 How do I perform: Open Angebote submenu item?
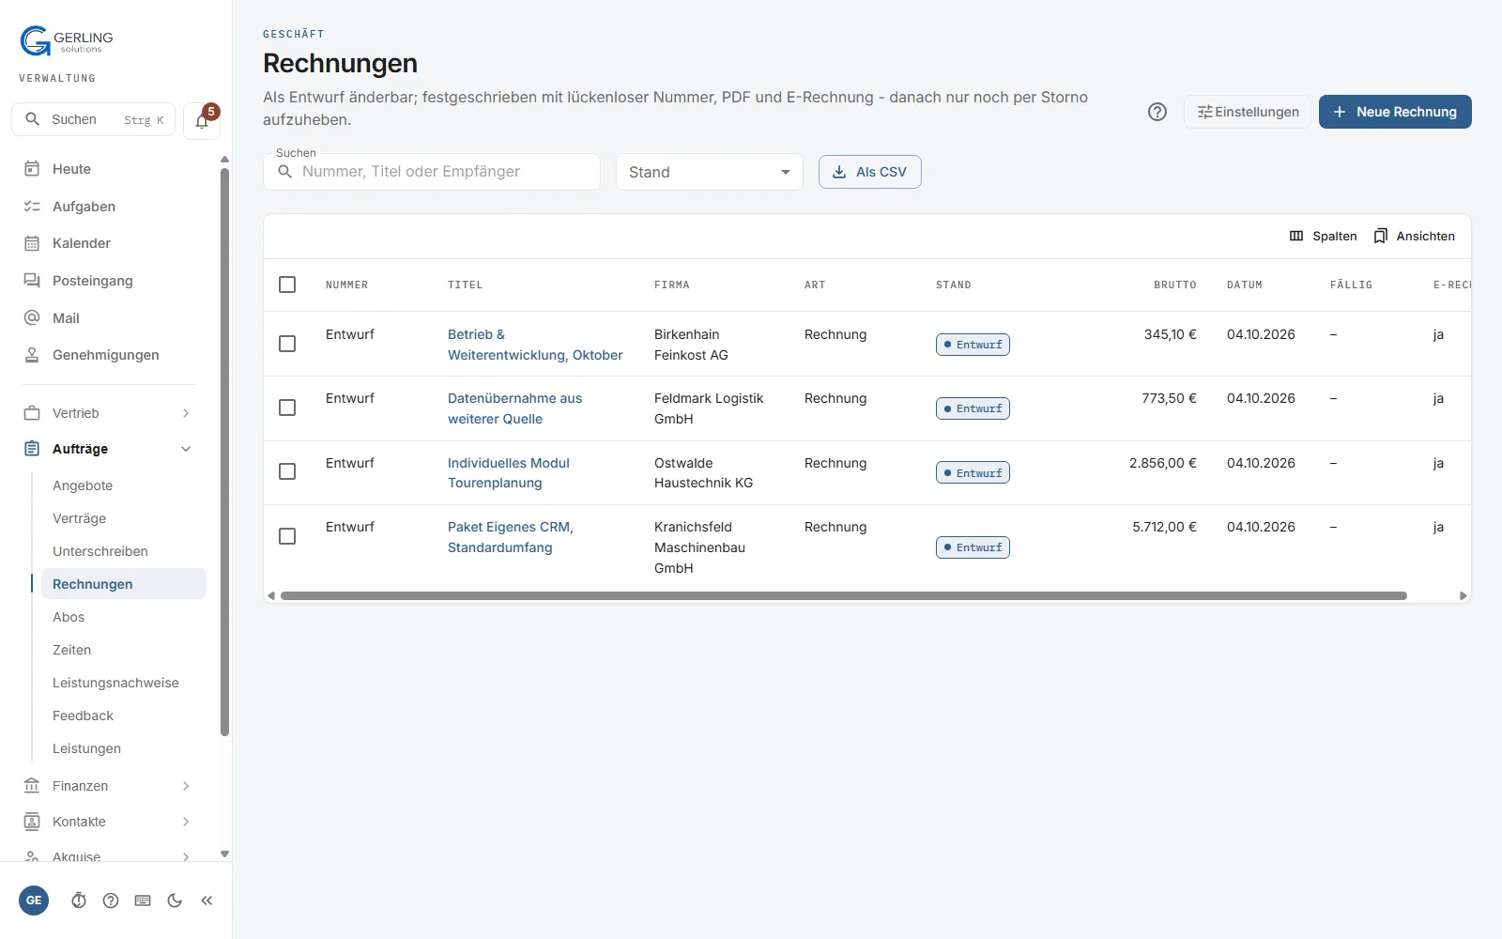[124, 485]
